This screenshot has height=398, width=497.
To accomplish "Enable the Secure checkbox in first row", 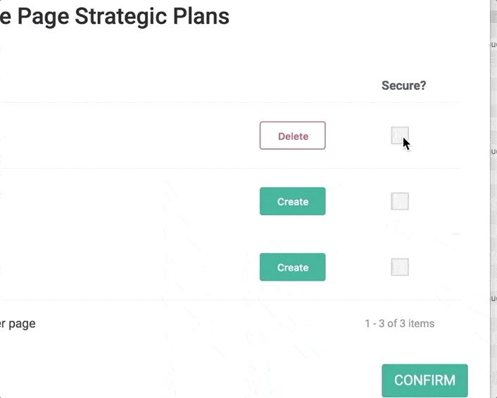I will [x=399, y=136].
